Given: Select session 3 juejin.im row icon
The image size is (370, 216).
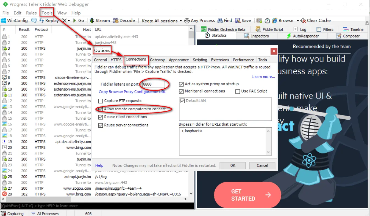Looking at the screenshot, I should (x=5, y=48).
